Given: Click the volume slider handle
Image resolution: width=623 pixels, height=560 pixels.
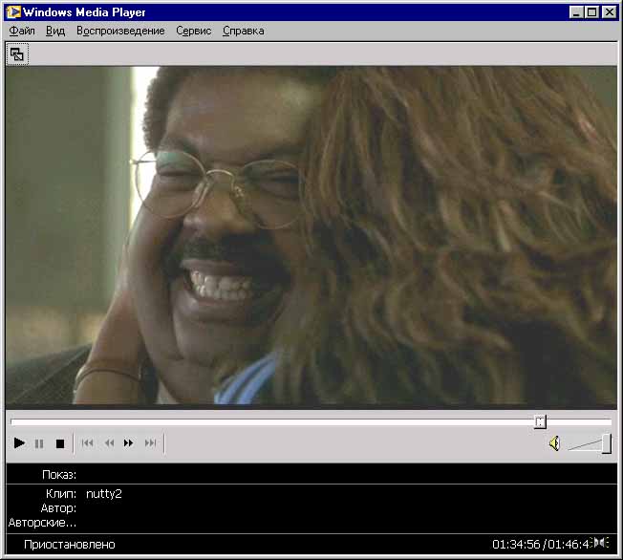Looking at the screenshot, I should 607,443.
